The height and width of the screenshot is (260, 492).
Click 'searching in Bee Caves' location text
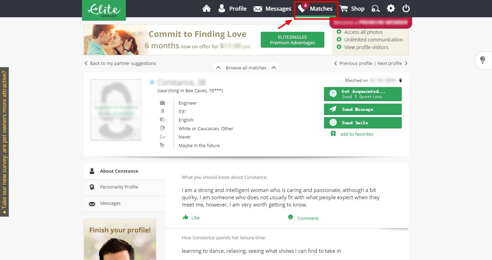tap(190, 90)
